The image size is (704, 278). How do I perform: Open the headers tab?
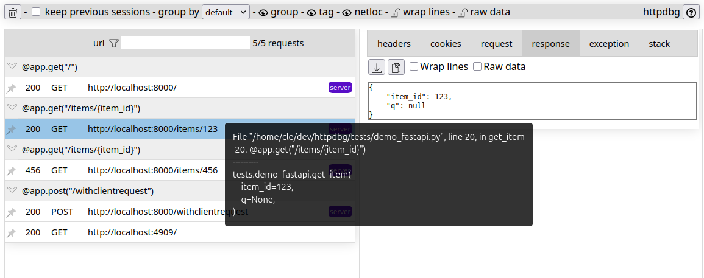point(394,43)
